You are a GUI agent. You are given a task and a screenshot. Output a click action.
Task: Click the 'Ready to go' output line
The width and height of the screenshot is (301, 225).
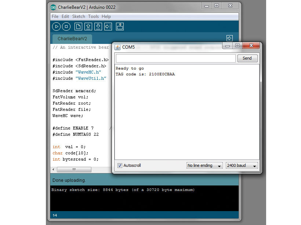[130, 68]
